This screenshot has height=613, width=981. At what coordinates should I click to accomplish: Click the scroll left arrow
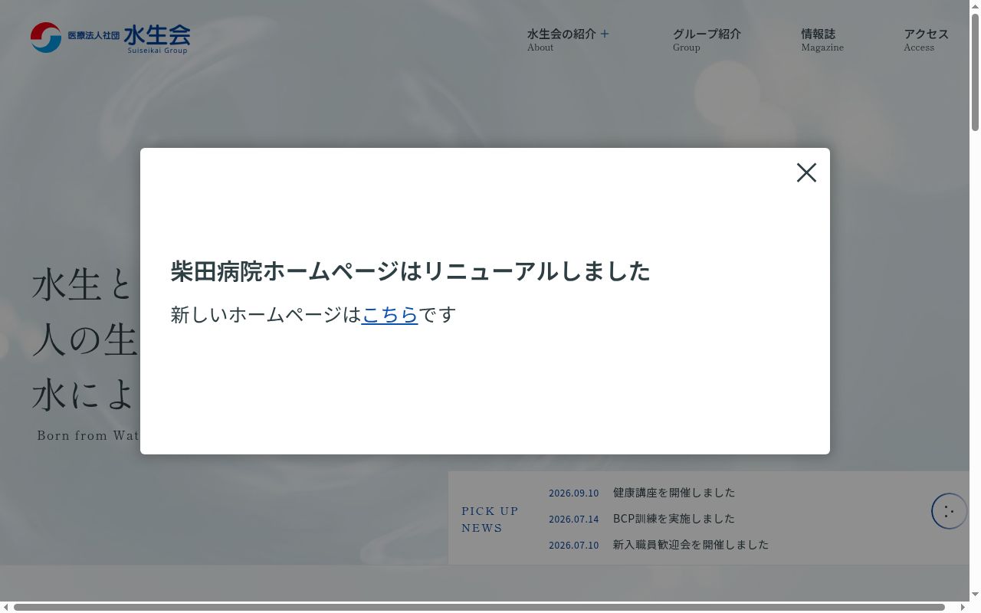(x=6, y=607)
